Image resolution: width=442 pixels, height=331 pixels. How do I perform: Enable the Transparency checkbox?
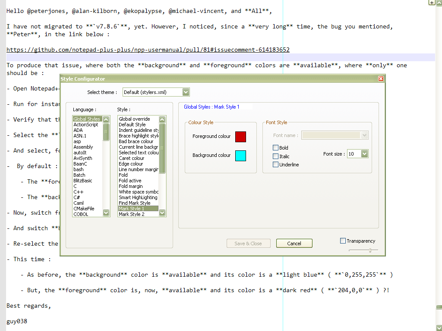(343, 240)
